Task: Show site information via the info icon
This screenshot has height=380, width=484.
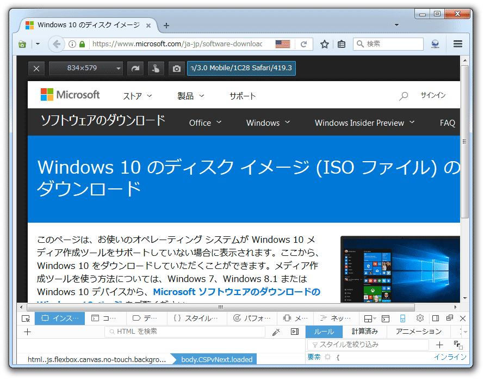Action: (72, 44)
